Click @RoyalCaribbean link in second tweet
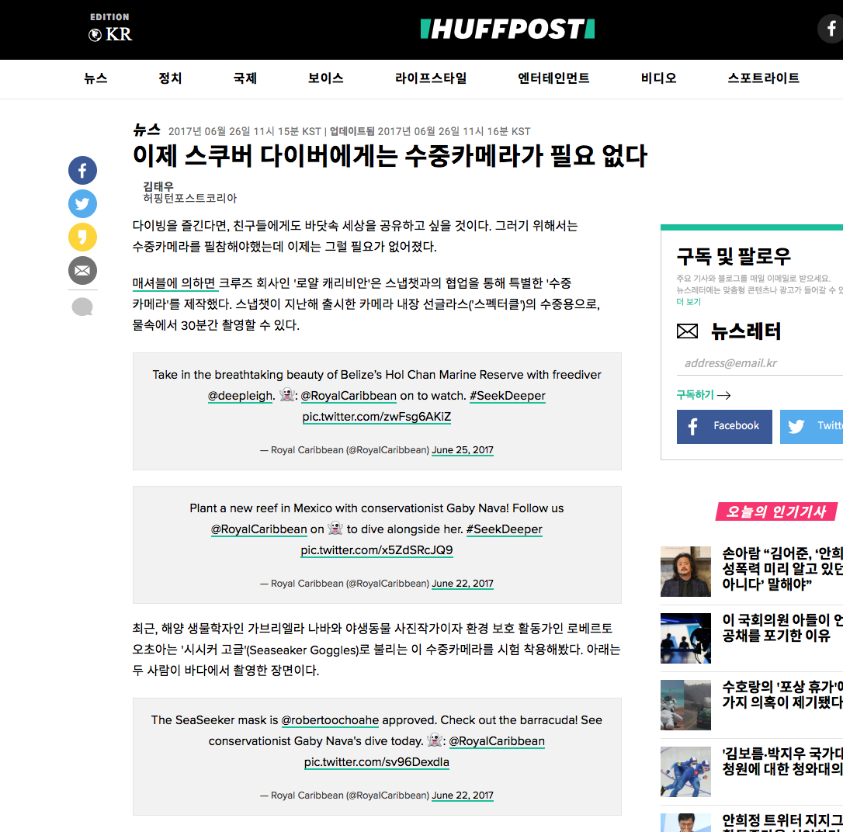 click(x=259, y=529)
